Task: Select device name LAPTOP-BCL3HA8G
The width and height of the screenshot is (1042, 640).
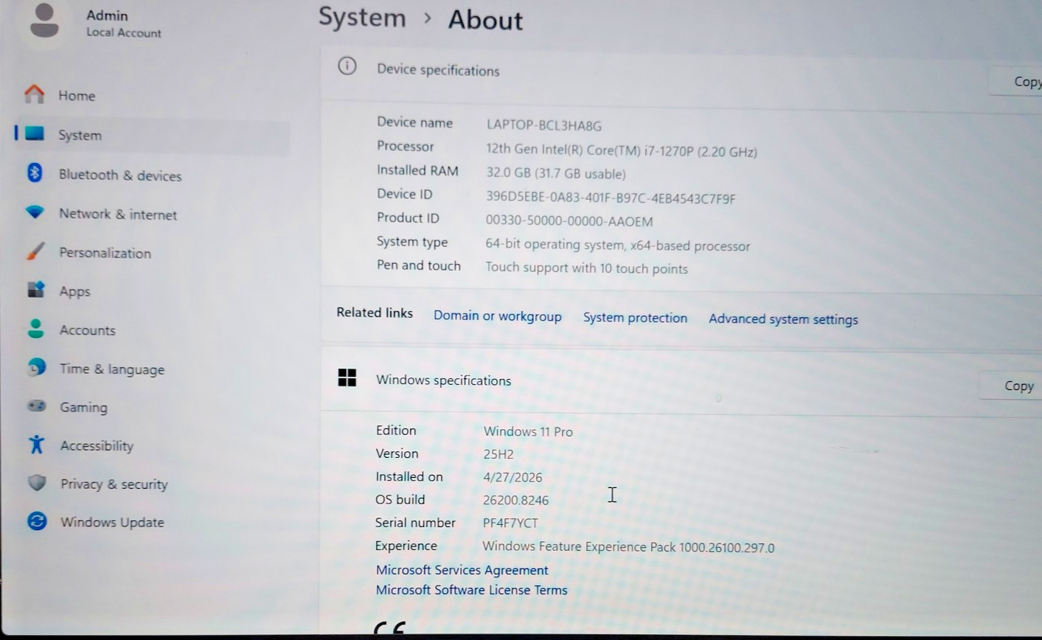Action: [x=544, y=125]
